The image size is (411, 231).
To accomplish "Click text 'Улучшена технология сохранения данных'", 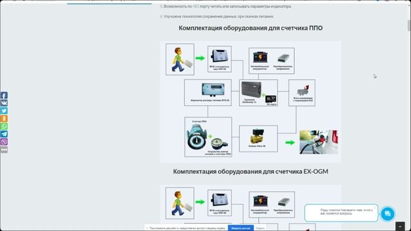I will pyautogui.click(x=200, y=17).
